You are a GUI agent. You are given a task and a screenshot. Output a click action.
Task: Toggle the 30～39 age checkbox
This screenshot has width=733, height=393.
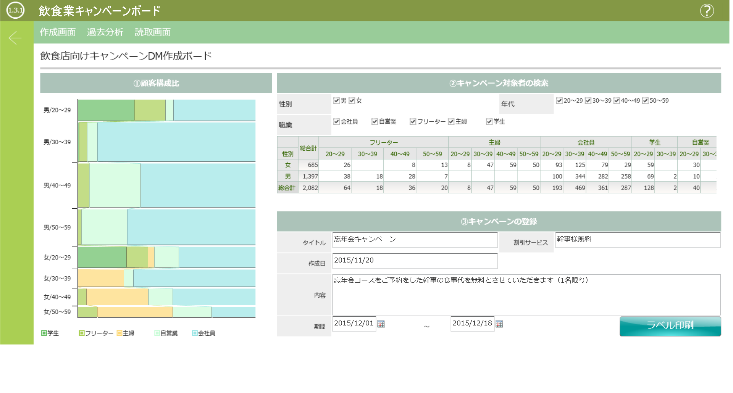pos(588,101)
